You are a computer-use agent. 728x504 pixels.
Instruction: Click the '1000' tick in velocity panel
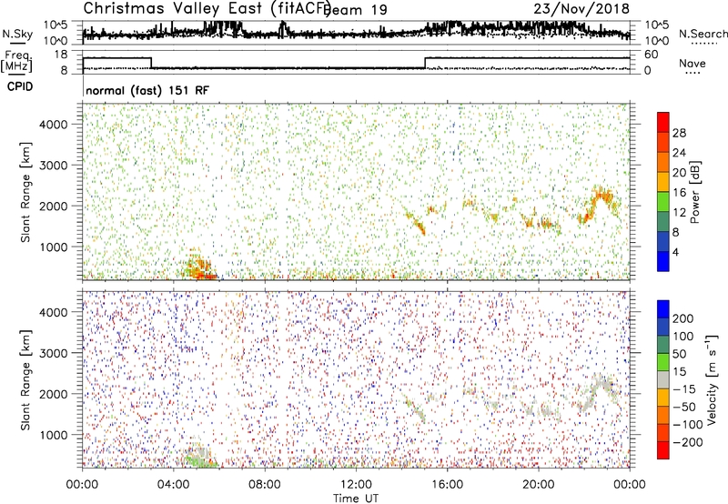(x=53, y=435)
